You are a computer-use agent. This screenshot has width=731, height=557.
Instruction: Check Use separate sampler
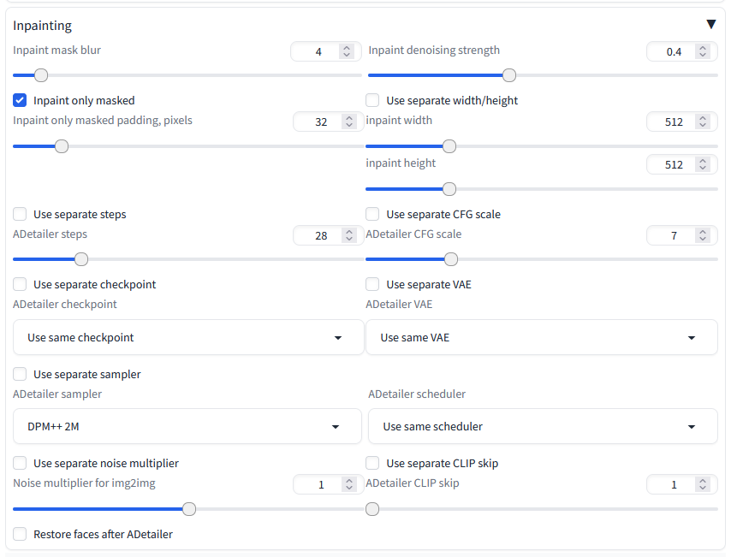point(20,374)
